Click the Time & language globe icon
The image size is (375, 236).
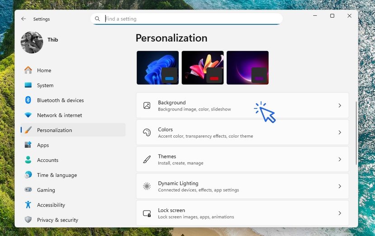point(28,175)
